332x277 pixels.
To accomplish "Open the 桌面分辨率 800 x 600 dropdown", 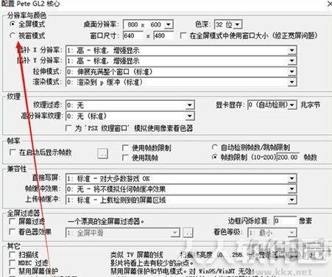I will [148, 24].
